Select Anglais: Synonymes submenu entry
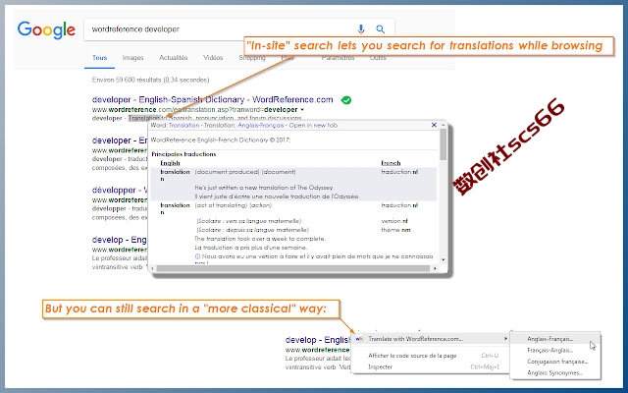 pyautogui.click(x=555, y=372)
